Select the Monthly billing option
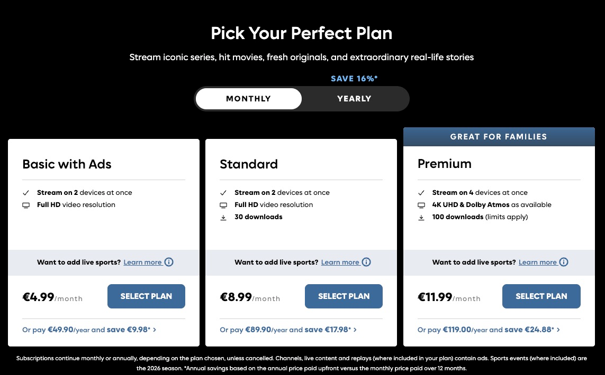 [x=248, y=99]
